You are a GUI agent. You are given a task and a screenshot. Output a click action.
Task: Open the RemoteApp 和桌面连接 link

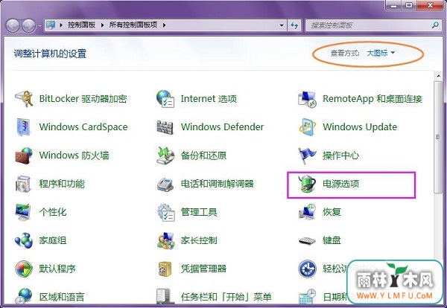click(x=372, y=99)
